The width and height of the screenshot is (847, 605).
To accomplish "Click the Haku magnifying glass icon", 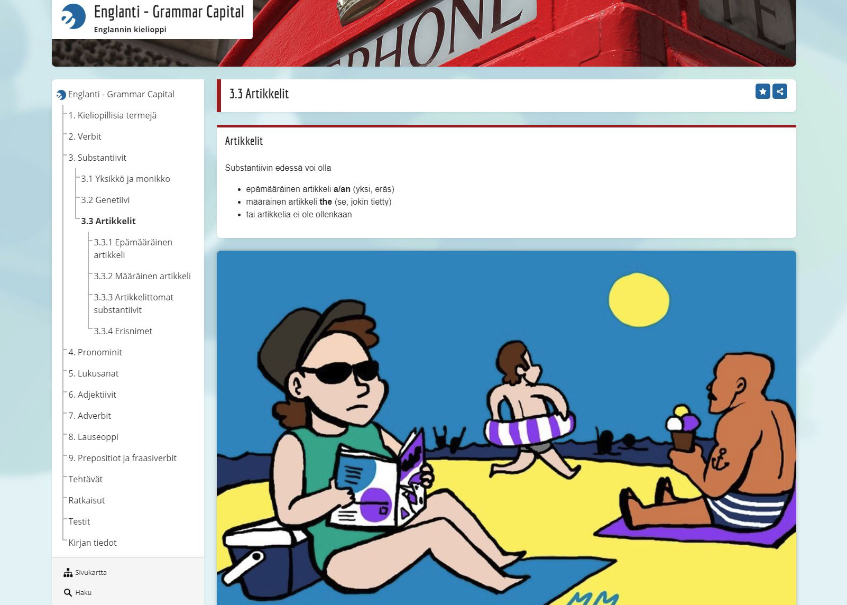I will [68, 593].
